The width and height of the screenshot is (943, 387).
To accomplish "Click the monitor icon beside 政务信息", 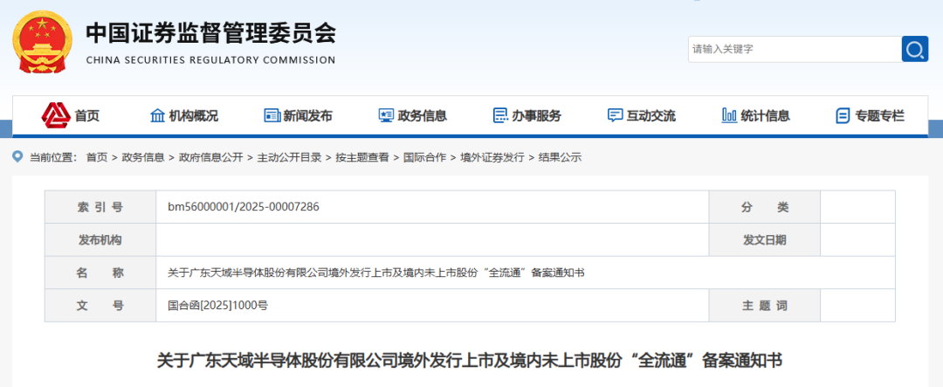I will (x=386, y=115).
